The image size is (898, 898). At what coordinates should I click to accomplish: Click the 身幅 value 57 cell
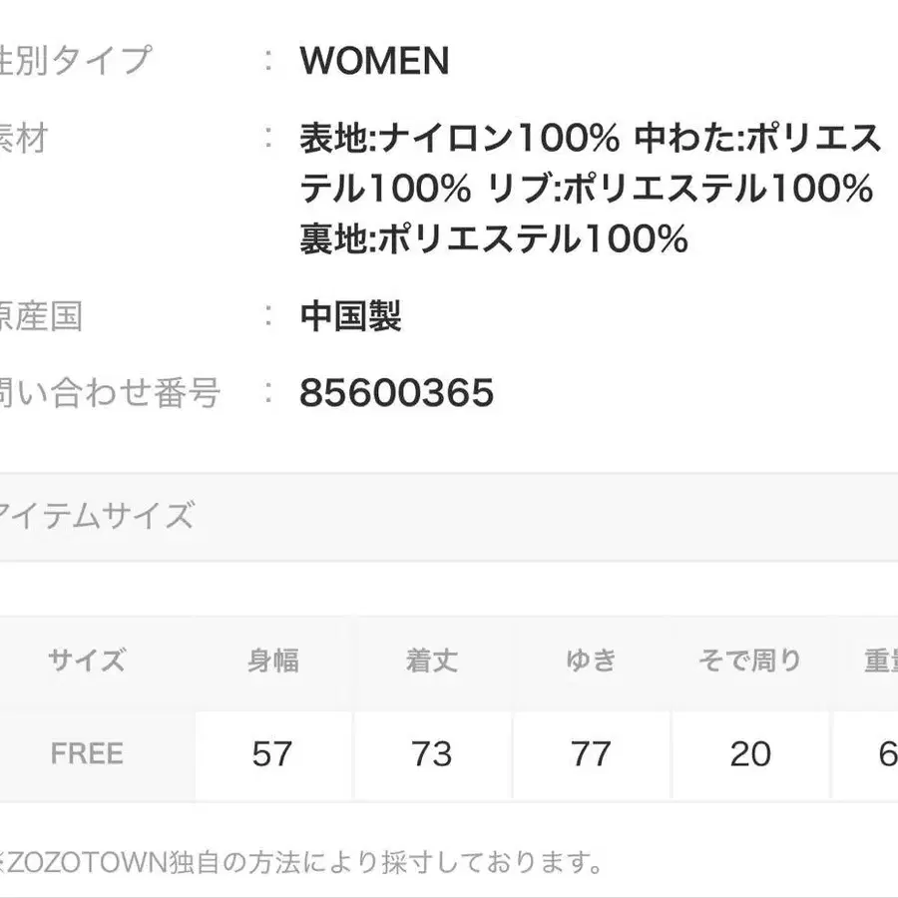pos(272,754)
